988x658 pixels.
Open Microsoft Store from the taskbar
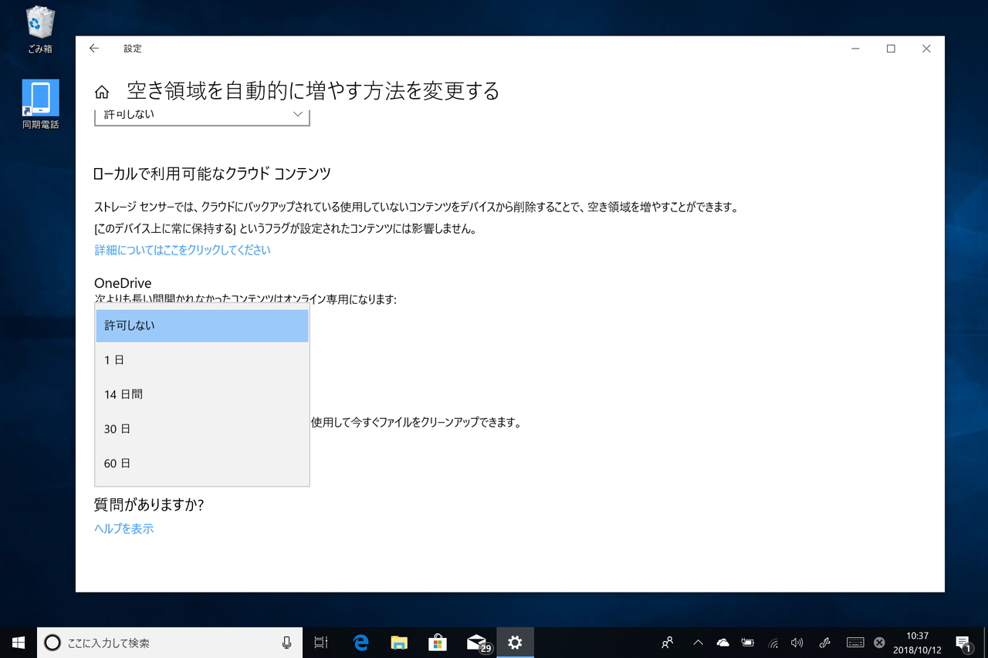(438, 643)
